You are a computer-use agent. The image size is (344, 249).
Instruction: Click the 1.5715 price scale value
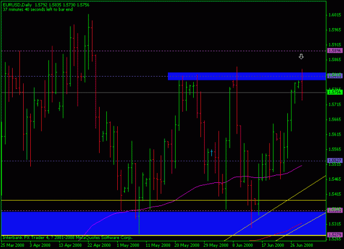pyautogui.click(x=335, y=105)
